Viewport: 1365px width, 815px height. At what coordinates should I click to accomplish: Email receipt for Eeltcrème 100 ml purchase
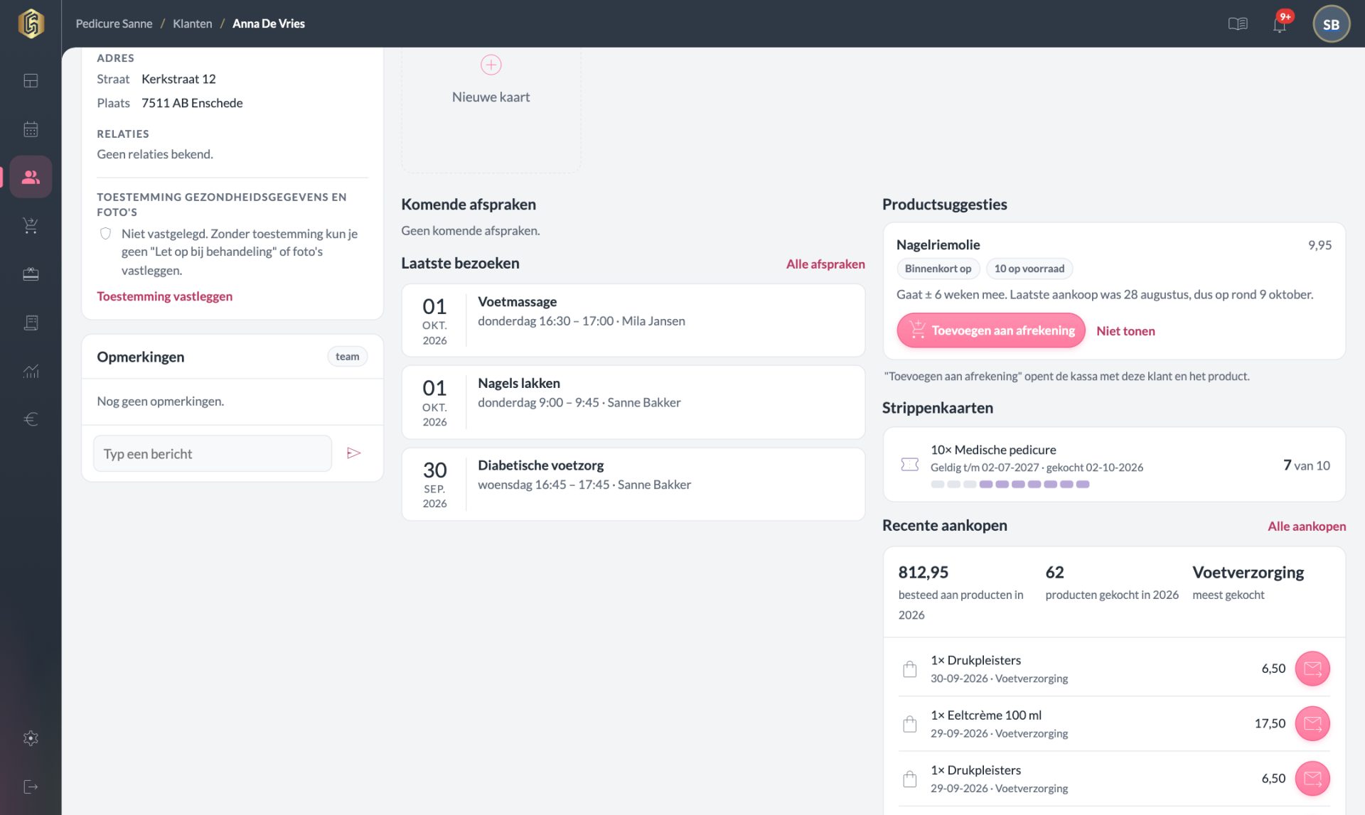click(1312, 724)
